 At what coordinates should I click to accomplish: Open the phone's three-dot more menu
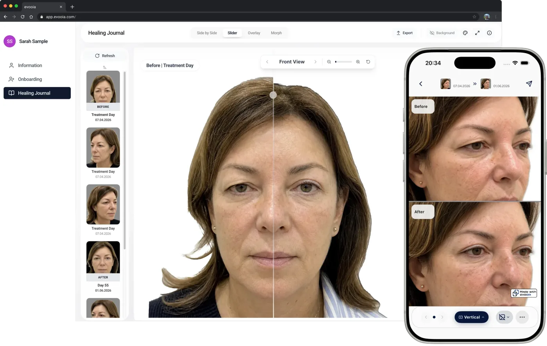(x=522, y=317)
